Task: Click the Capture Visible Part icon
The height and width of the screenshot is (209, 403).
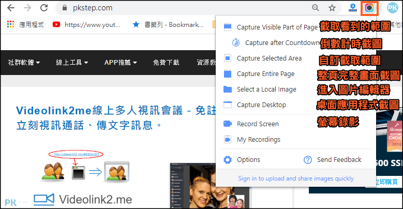Action: [228, 27]
